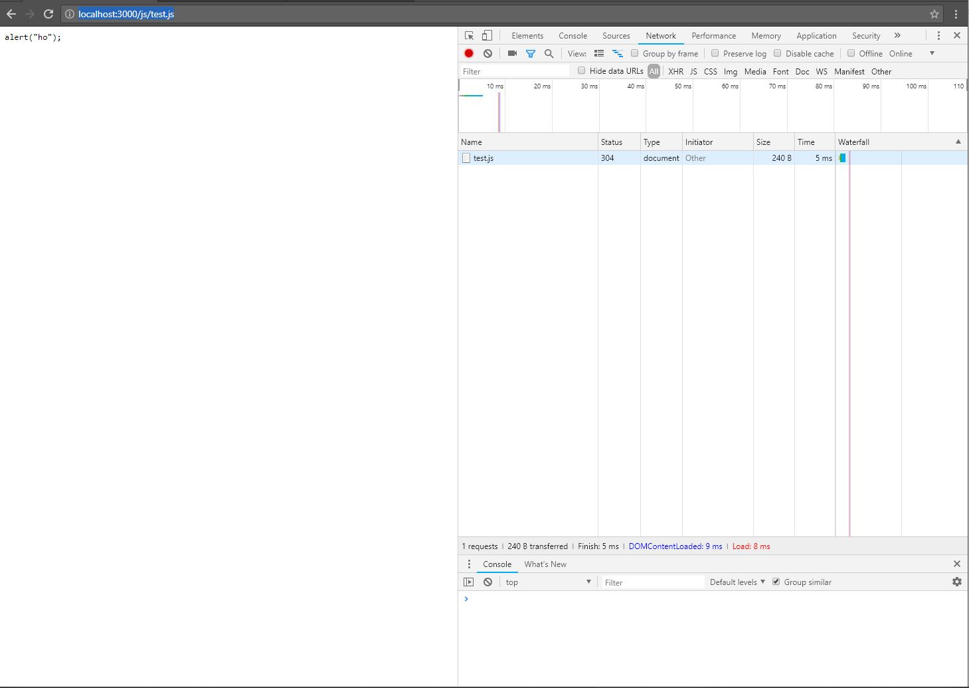Open DevTools customize menu (three dots)

tap(938, 36)
